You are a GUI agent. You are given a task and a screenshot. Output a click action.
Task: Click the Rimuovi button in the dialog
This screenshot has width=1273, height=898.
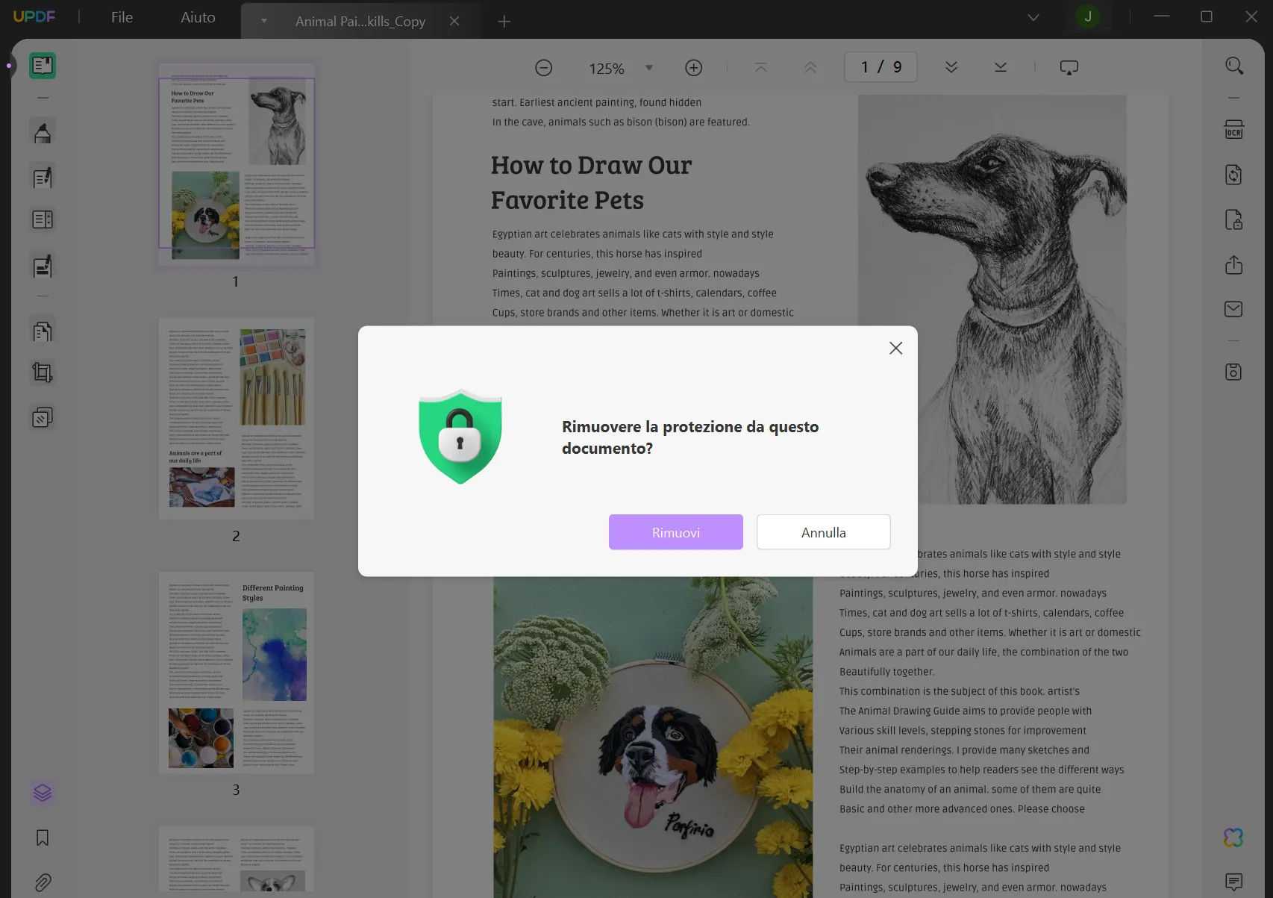pos(675,532)
